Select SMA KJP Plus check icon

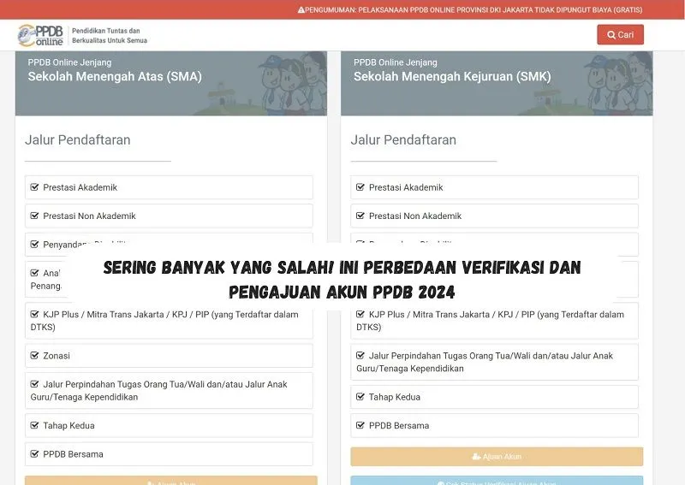(34, 314)
